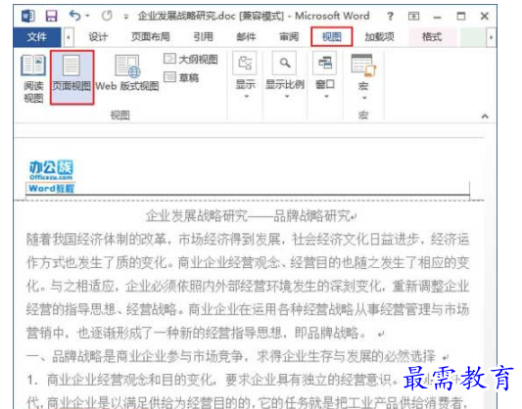Click the 办公族 logo in header
Viewport: 522px width, 409px height.
(x=51, y=169)
